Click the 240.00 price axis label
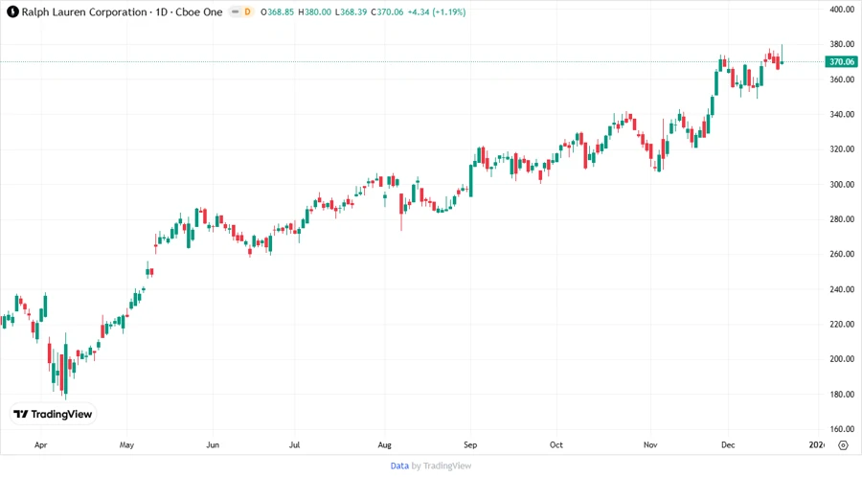The height and width of the screenshot is (477, 862). 842,289
